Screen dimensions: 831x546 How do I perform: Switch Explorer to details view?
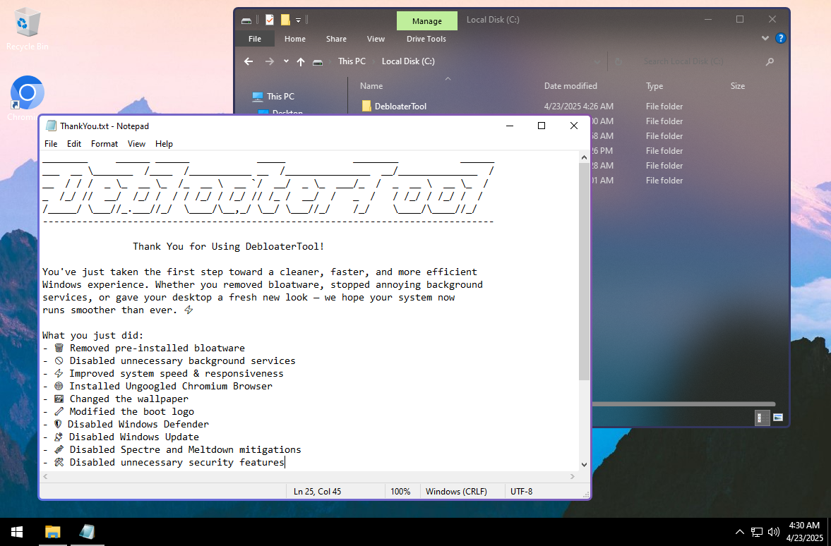[x=762, y=418]
